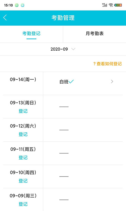
Task: Tap the blue checkmark next to 白班
Action: click(x=71, y=81)
